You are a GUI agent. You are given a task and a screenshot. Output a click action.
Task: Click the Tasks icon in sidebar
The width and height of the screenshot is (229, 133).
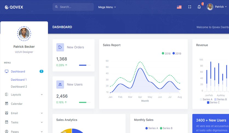click(x=7, y=122)
